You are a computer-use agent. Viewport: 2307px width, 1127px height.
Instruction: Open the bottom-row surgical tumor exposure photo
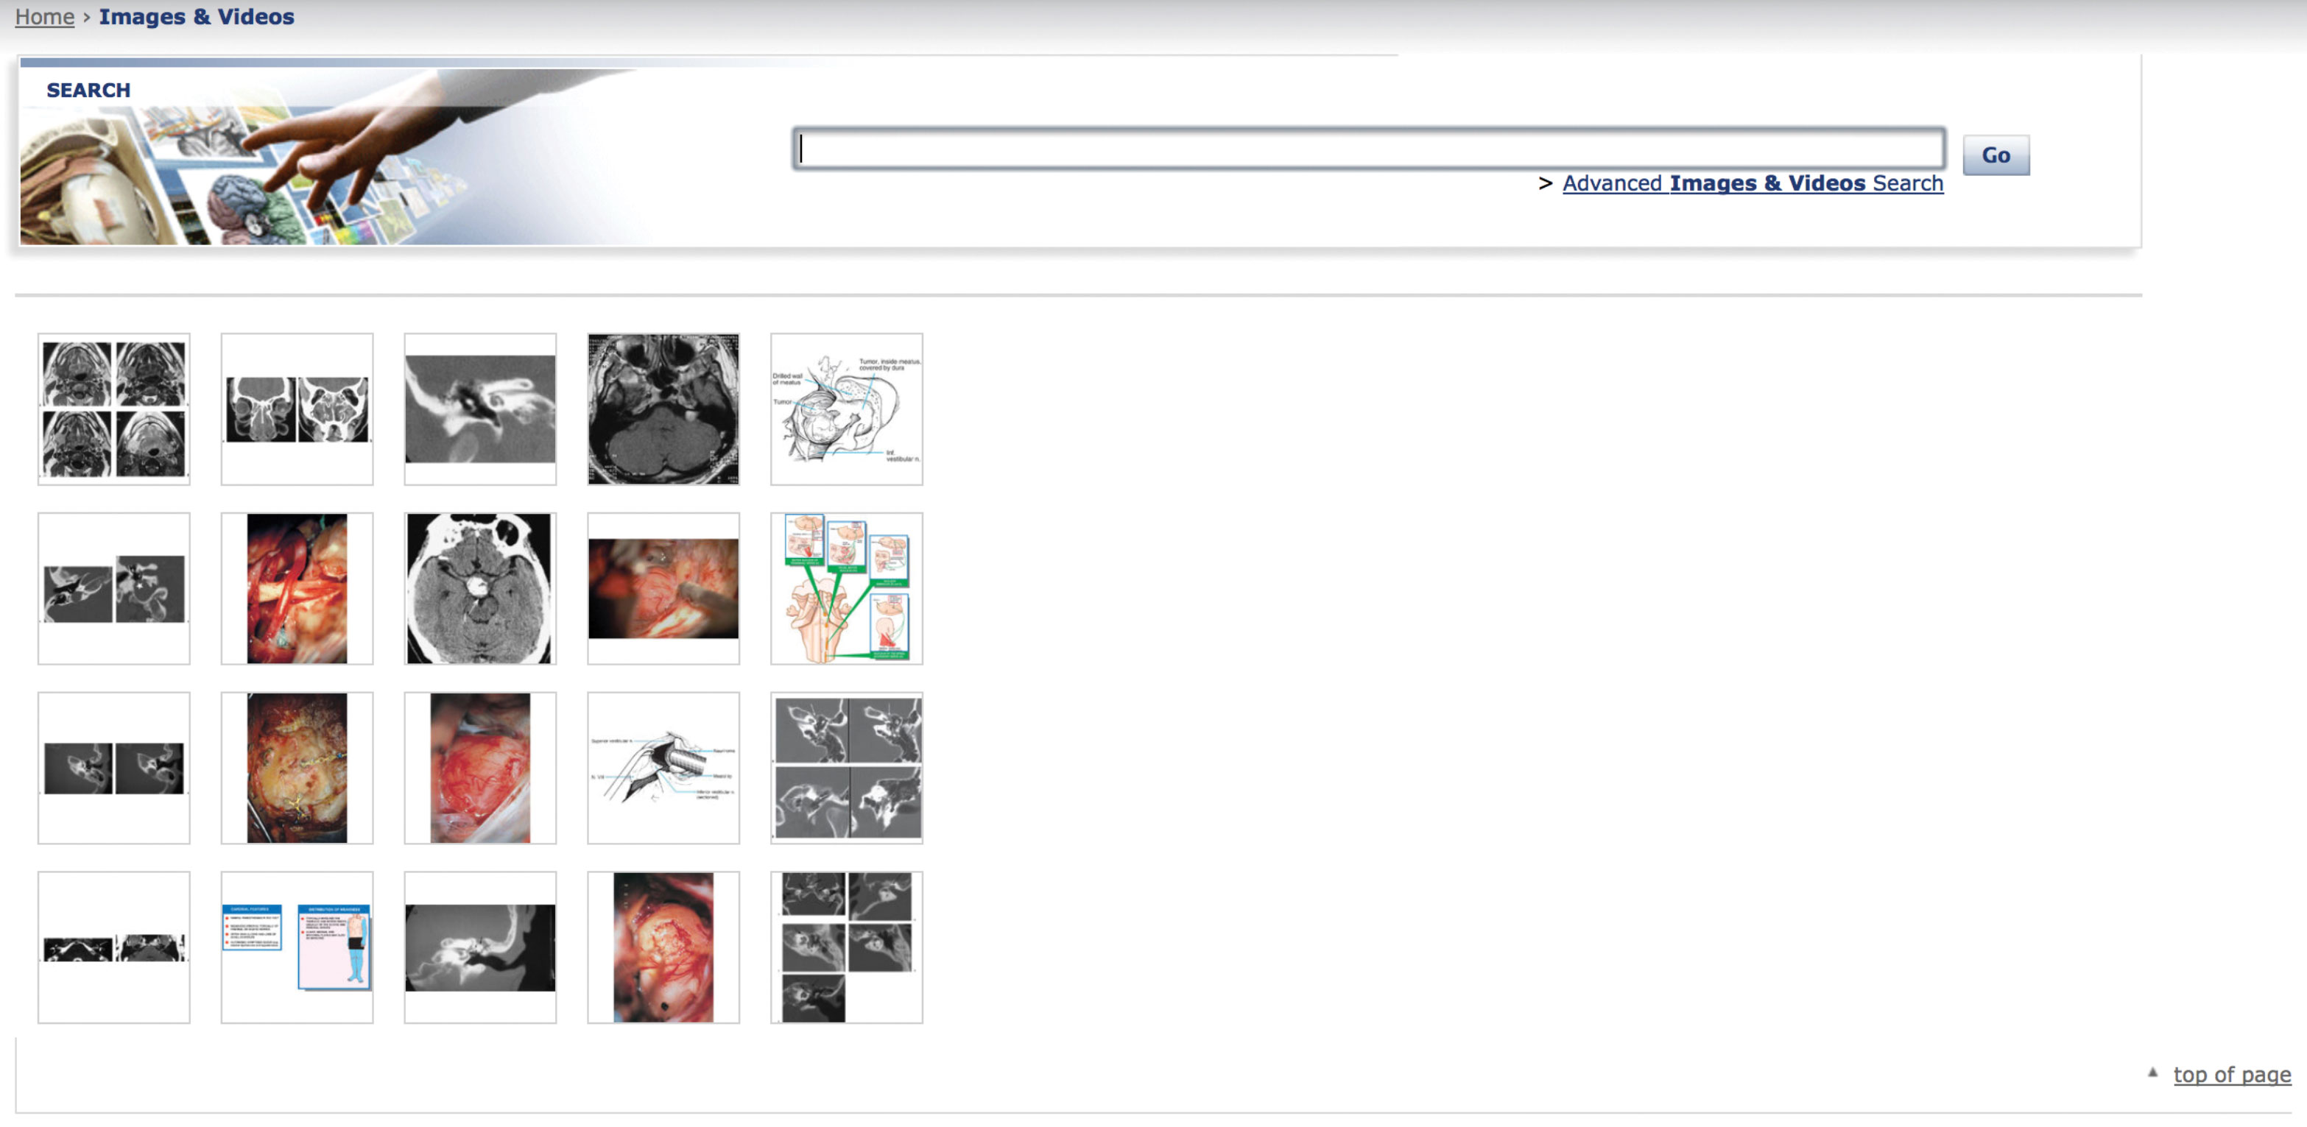click(663, 947)
